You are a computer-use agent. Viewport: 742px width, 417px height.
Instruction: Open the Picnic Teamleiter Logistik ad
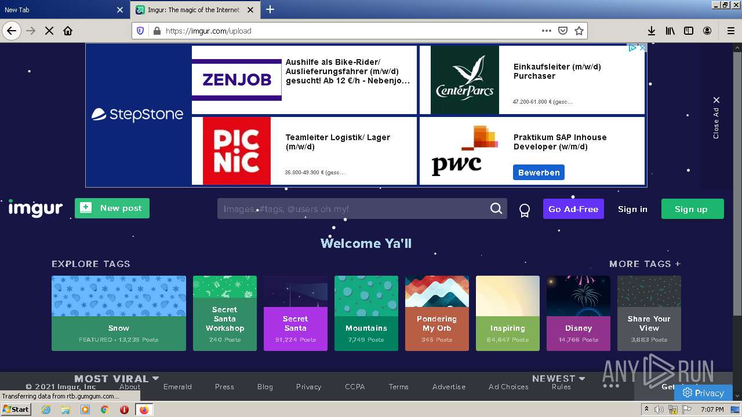304,151
